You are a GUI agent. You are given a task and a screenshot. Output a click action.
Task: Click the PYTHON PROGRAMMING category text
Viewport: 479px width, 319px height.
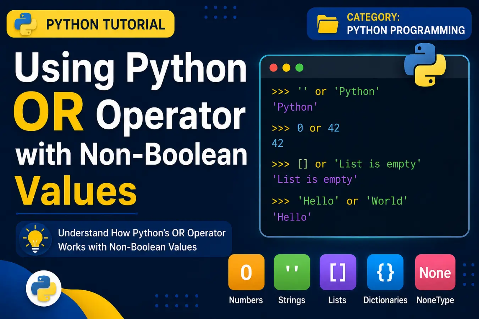(x=406, y=30)
